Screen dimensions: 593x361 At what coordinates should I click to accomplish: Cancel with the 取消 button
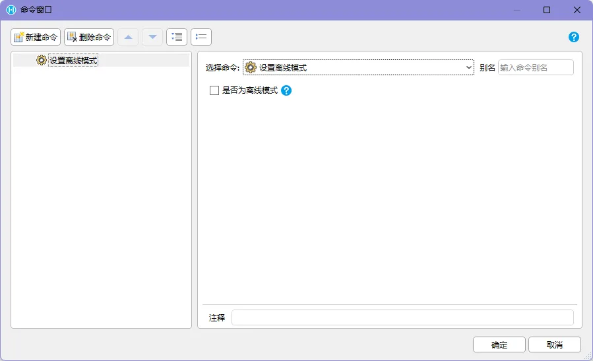point(555,345)
